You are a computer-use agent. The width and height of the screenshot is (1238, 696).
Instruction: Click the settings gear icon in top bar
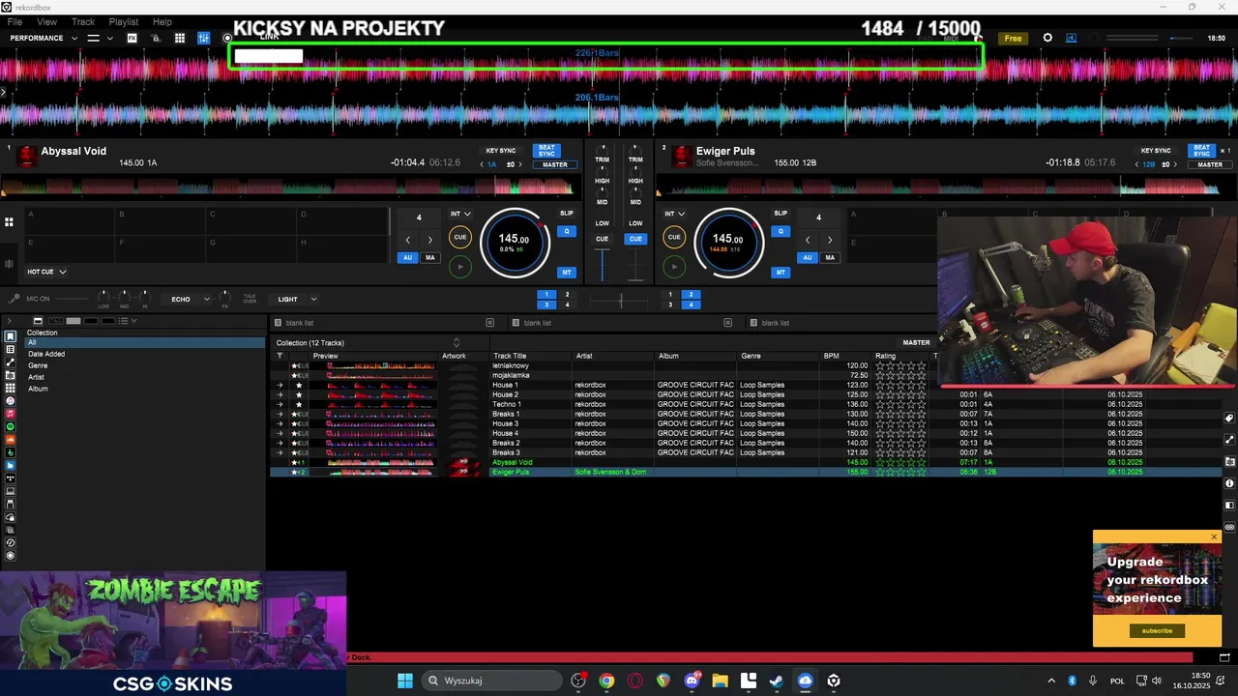click(1047, 38)
